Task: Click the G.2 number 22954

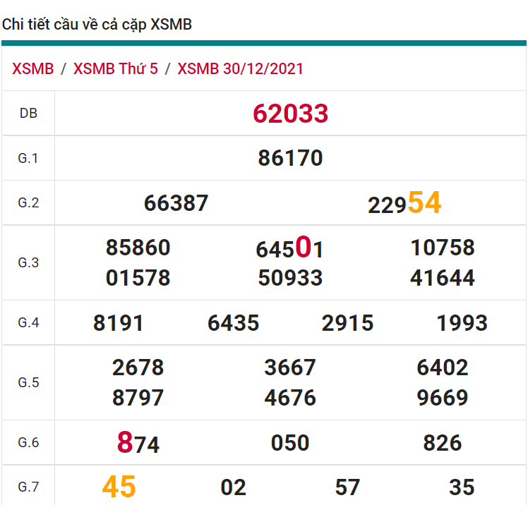Action: click(x=404, y=203)
